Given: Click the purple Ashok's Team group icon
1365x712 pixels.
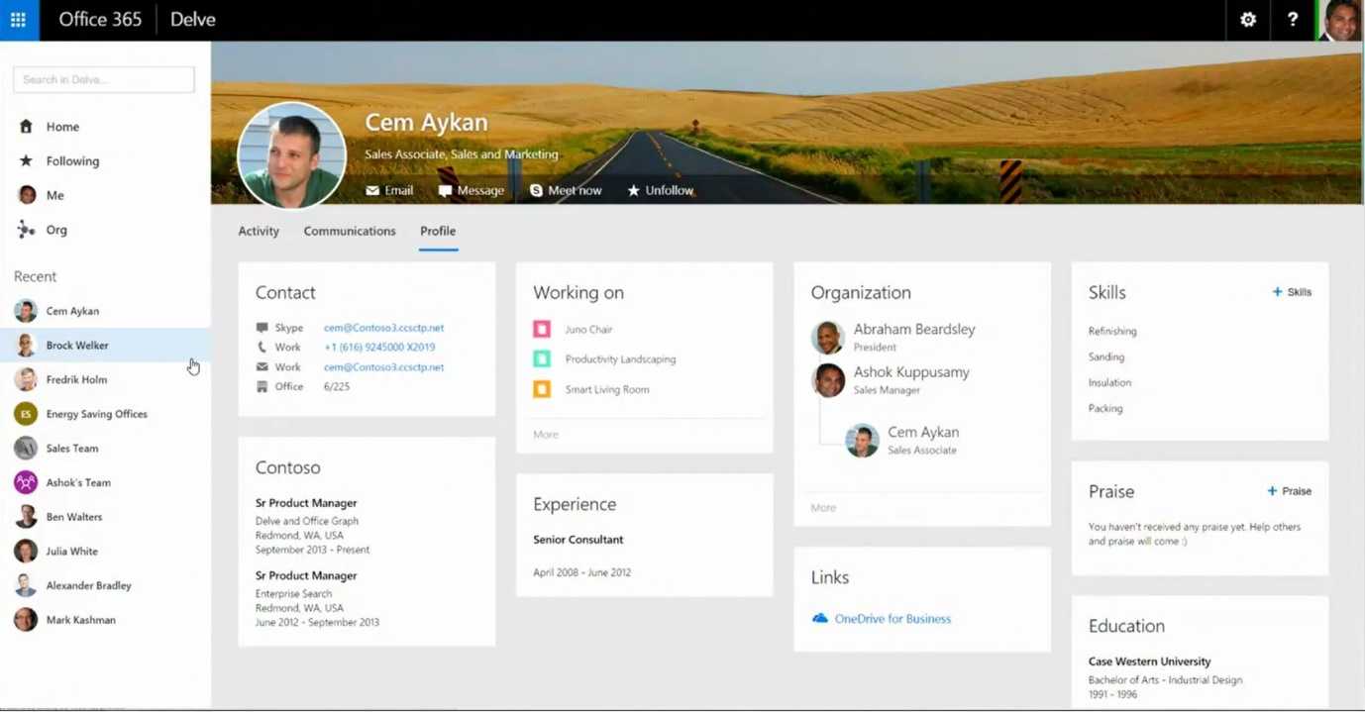Looking at the screenshot, I should [26, 482].
